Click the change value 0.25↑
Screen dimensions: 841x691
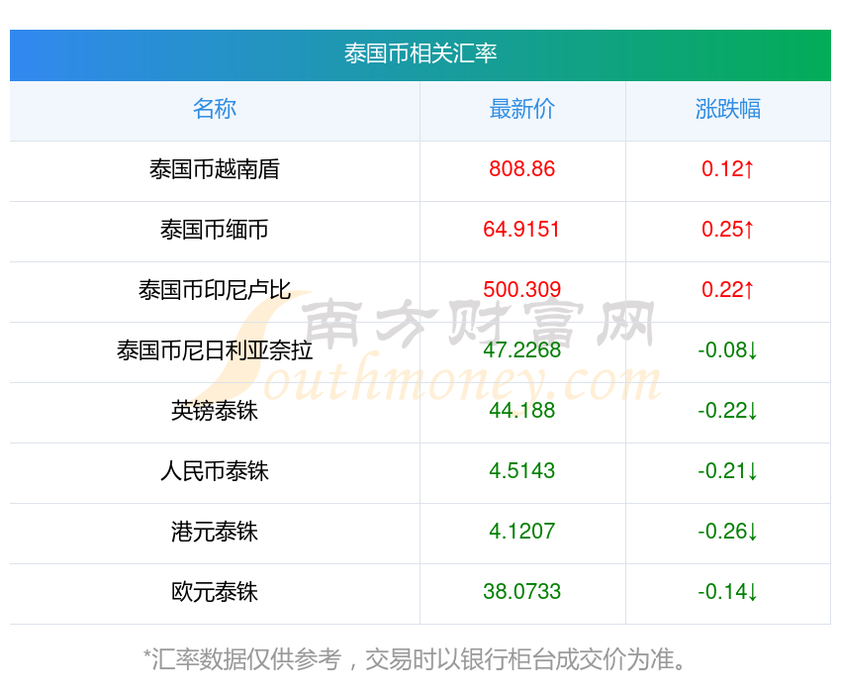click(728, 230)
